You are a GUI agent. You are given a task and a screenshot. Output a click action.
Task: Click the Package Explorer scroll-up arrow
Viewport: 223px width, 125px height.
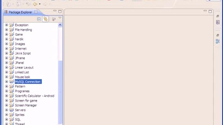coord(60,25)
